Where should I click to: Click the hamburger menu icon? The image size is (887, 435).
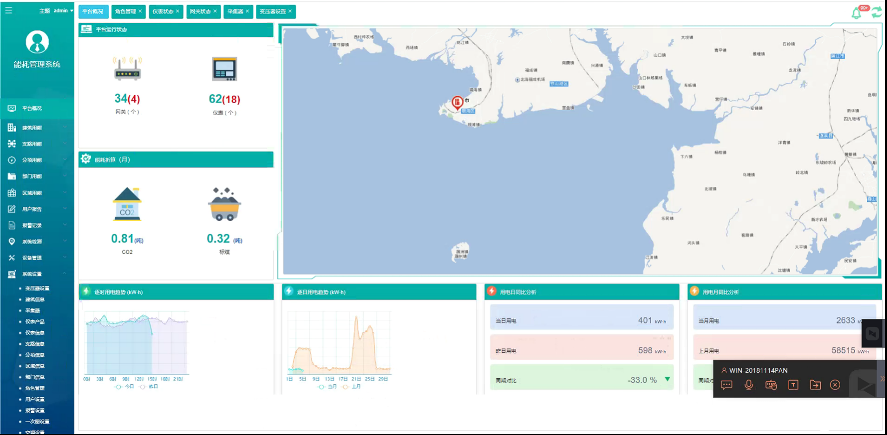8,10
